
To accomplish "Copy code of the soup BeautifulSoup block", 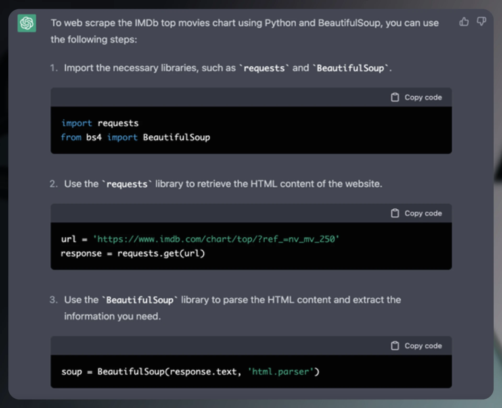I will 416,346.
